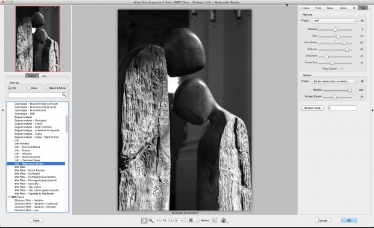Click the Cancel button
This screenshot has width=374, height=228.
click(323, 221)
